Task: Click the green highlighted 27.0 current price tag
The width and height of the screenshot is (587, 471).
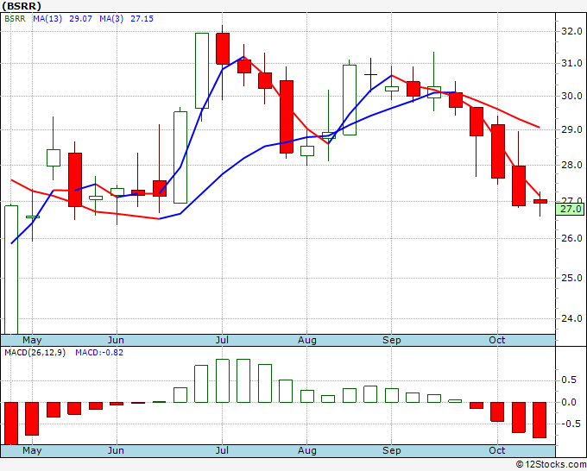Action: (x=570, y=209)
